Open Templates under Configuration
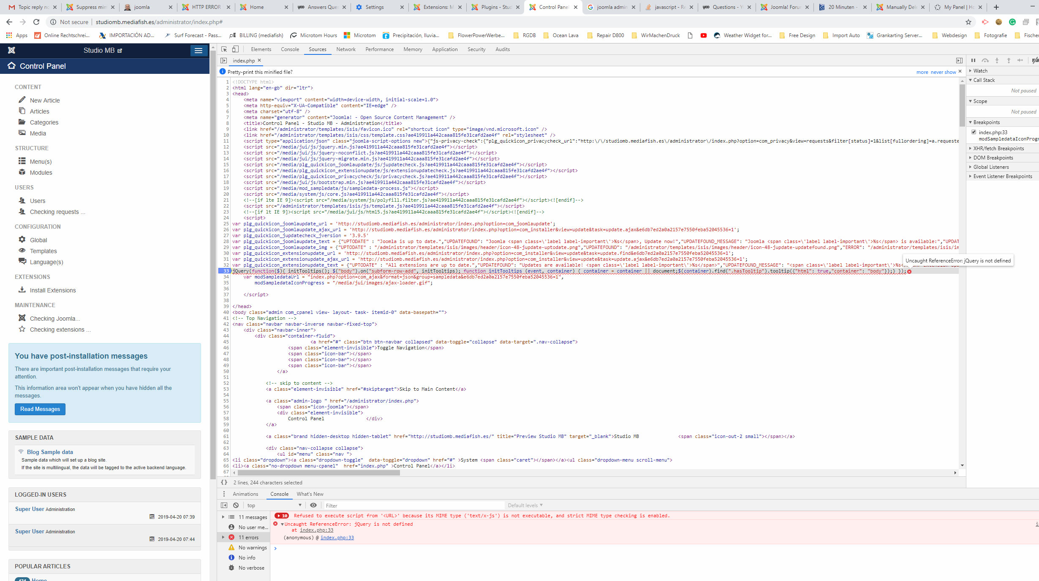Image resolution: width=1039 pixels, height=581 pixels. tap(43, 251)
